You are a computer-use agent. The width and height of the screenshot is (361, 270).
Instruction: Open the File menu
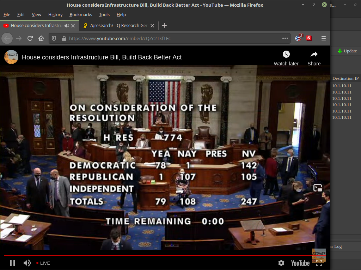[x=7, y=15]
